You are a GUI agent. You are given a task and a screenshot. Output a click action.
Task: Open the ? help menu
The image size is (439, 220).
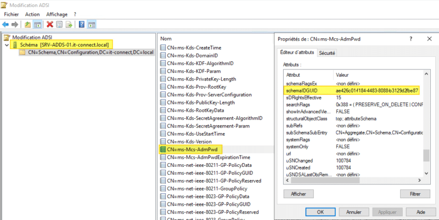(x=75, y=14)
